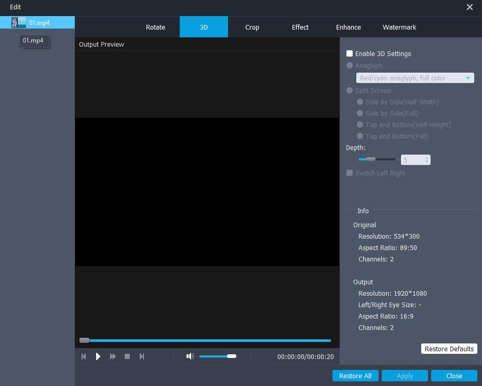Apply the current edit settings

405,376
